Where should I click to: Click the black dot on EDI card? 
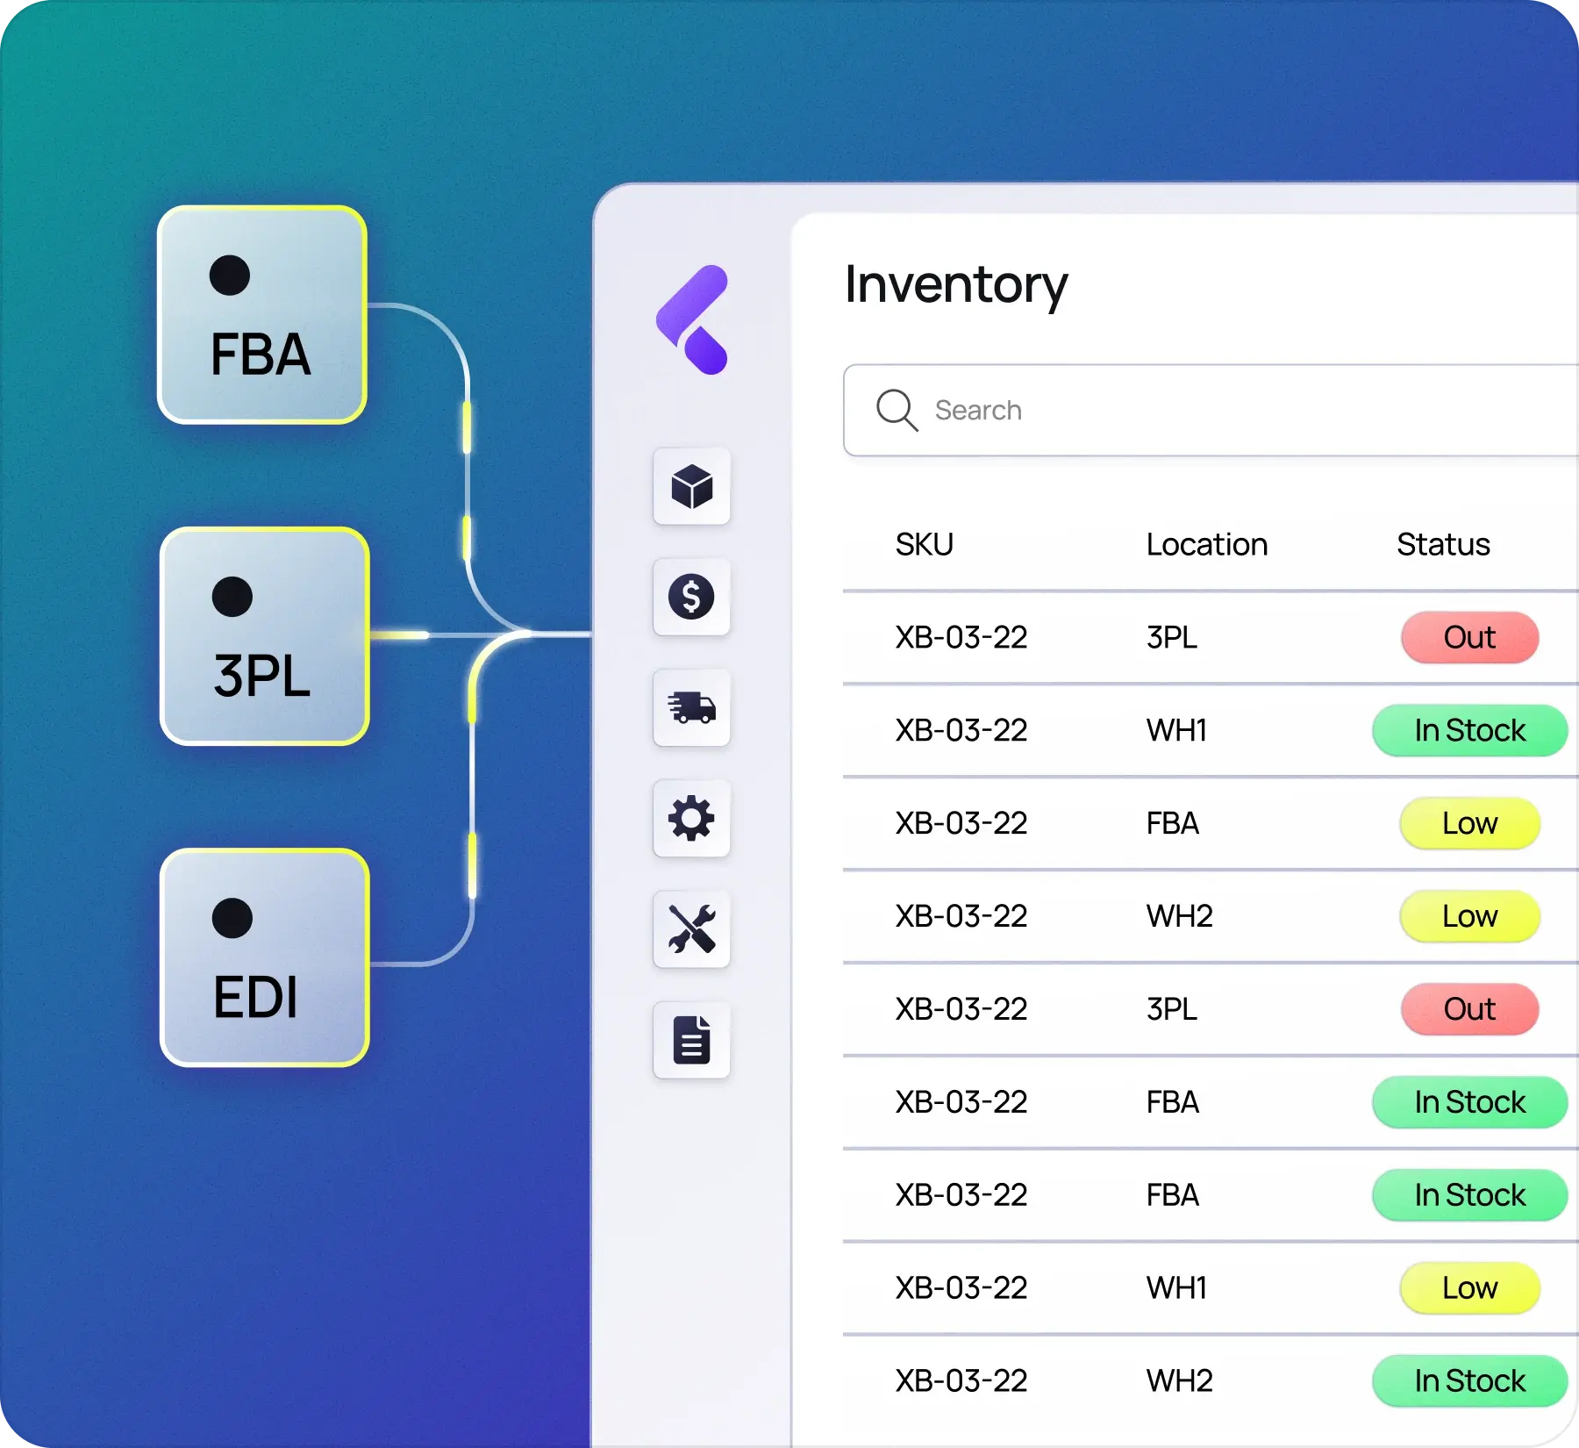(232, 918)
